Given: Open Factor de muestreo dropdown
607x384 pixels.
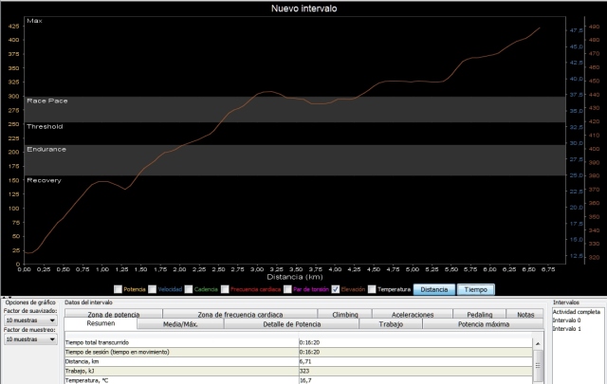Looking at the screenshot, I should [x=28, y=338].
